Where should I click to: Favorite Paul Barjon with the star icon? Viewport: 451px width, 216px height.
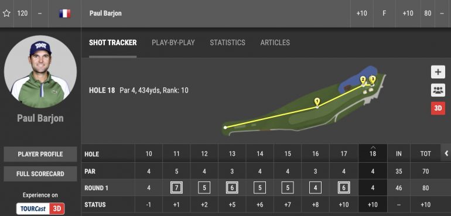[x=6, y=13]
